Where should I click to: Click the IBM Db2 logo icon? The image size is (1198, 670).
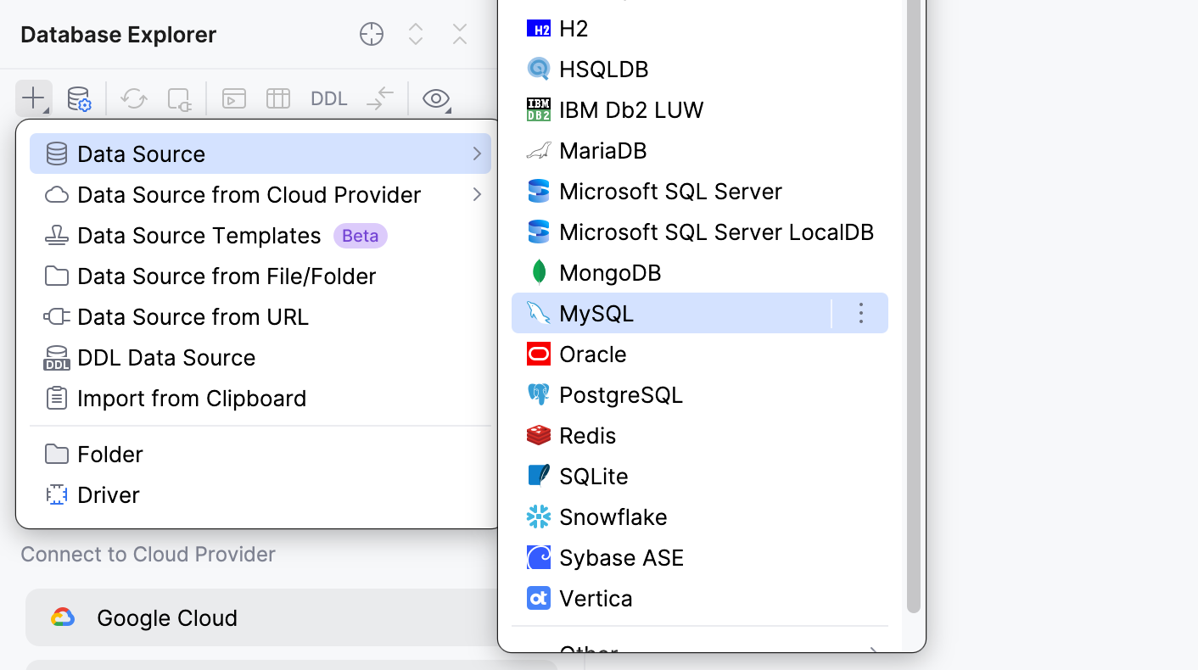click(x=539, y=109)
